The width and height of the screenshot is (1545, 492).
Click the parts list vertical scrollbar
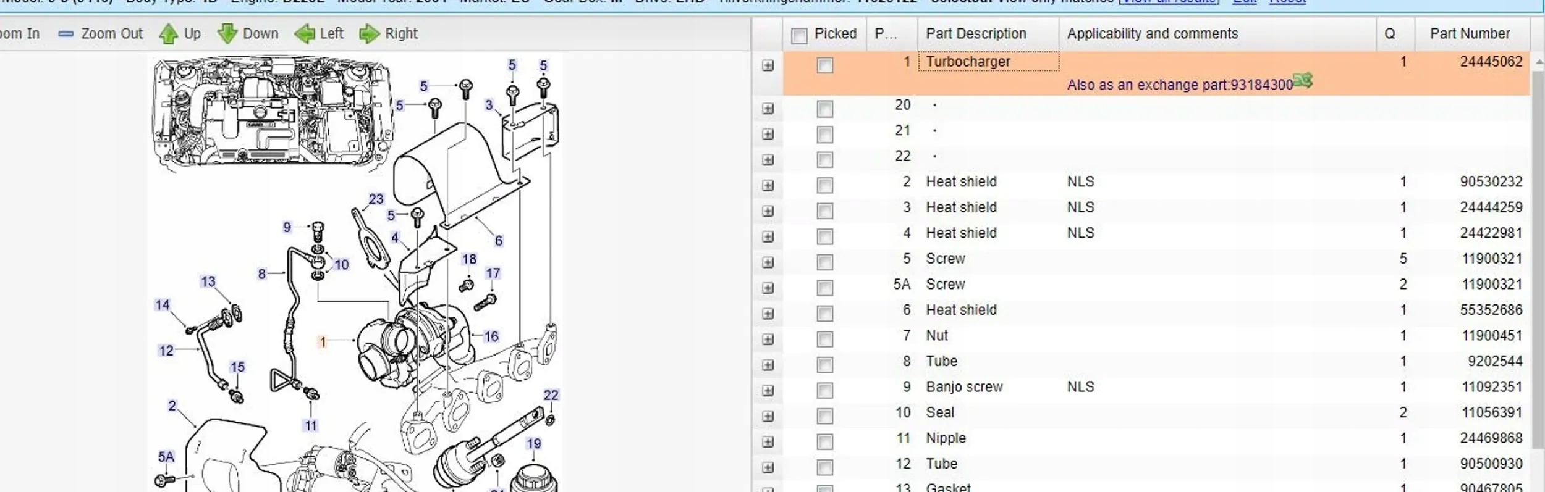coord(1538,259)
